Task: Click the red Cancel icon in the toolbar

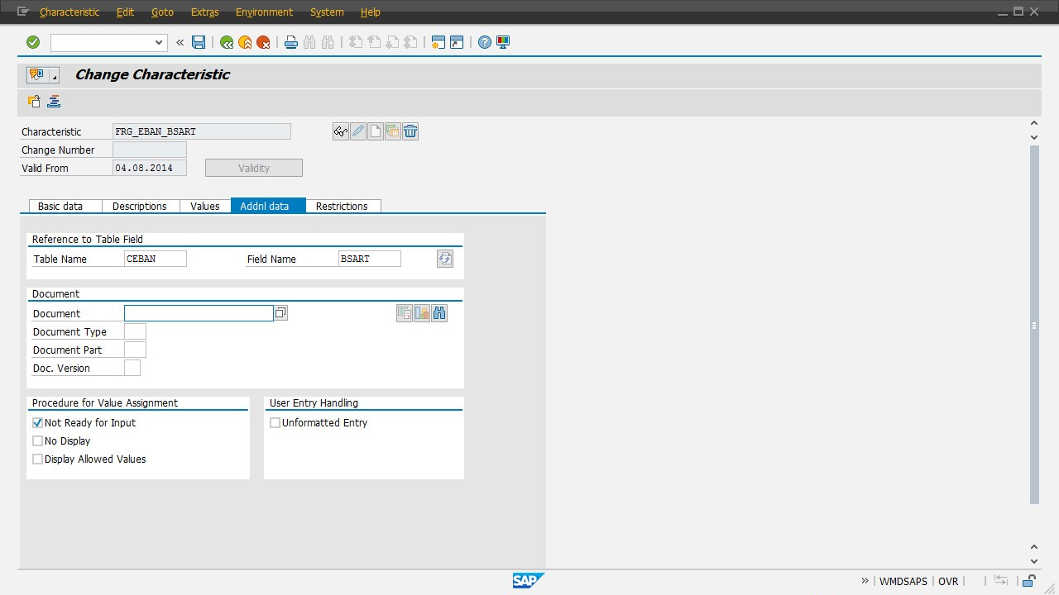Action: 263,42
